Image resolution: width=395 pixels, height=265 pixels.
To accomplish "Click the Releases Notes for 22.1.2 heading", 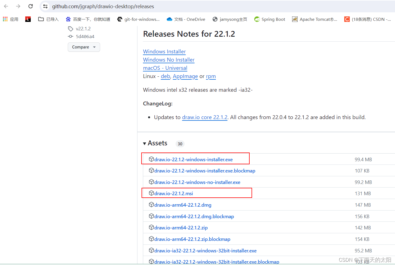I will [x=189, y=34].
